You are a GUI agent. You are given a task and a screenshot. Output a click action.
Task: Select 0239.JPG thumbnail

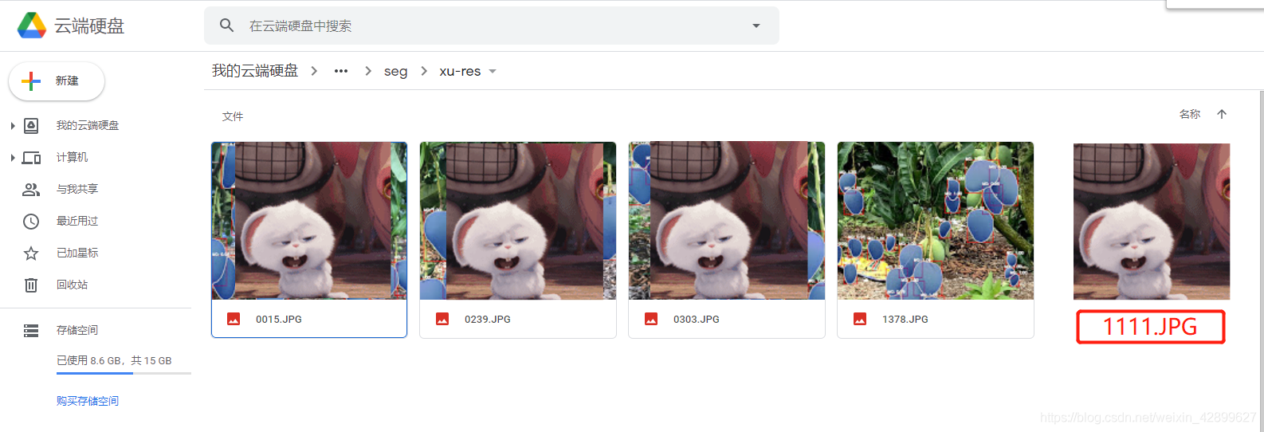(518, 221)
